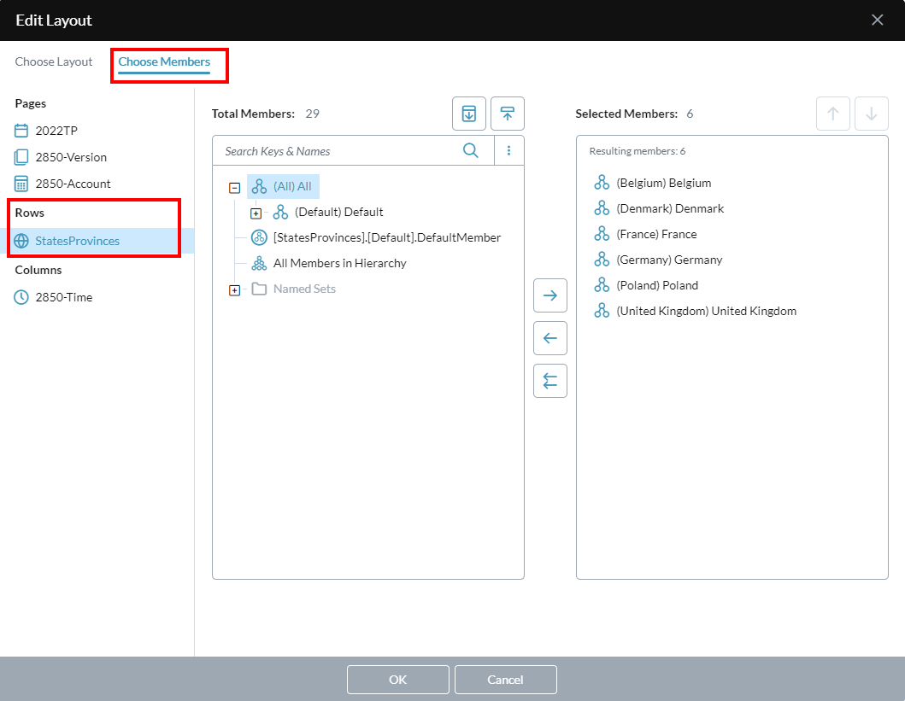
Task: Select (Germany) Germany in selected members
Action: click(669, 260)
